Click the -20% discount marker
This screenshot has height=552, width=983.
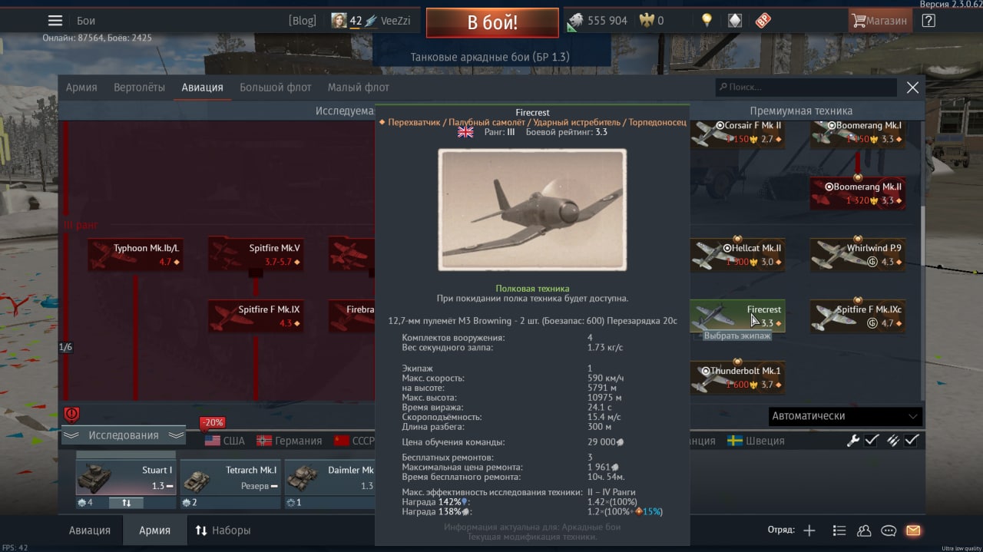(212, 422)
